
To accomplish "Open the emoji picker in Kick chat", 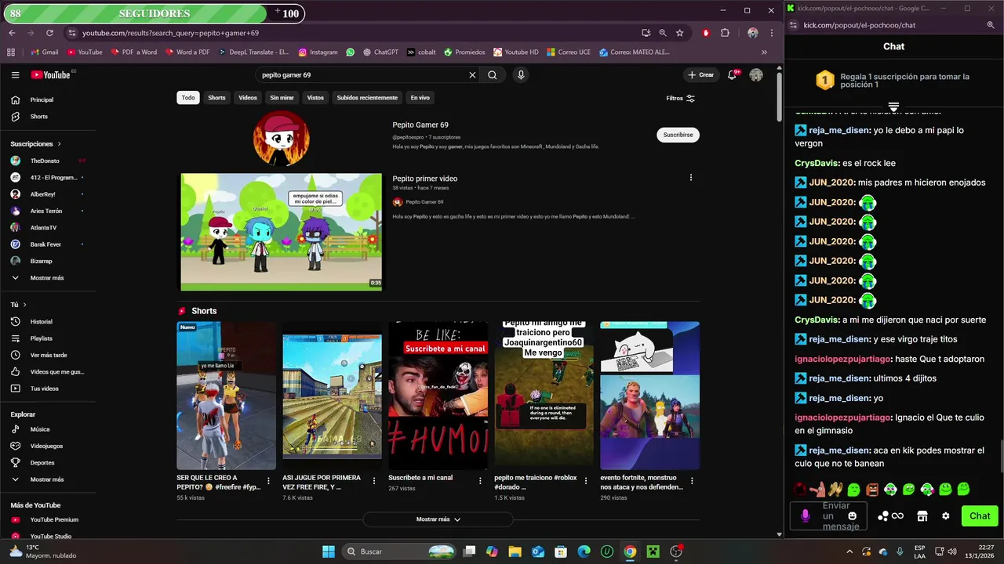I will tap(853, 516).
